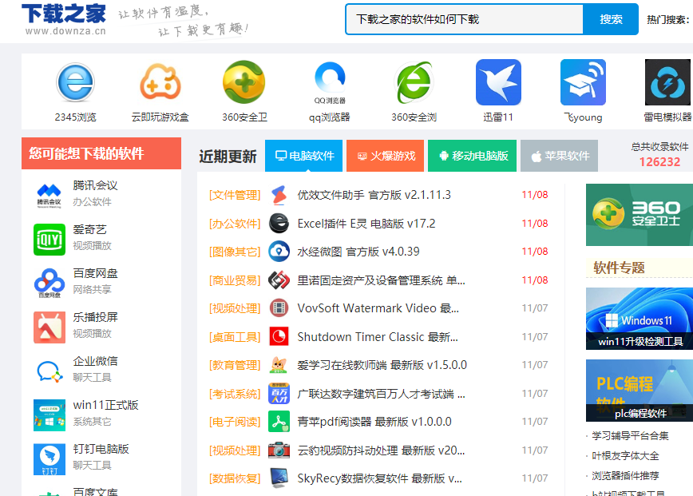Open the 雷电模拟器 icon
Screen dimensions: 693x496
(667, 83)
